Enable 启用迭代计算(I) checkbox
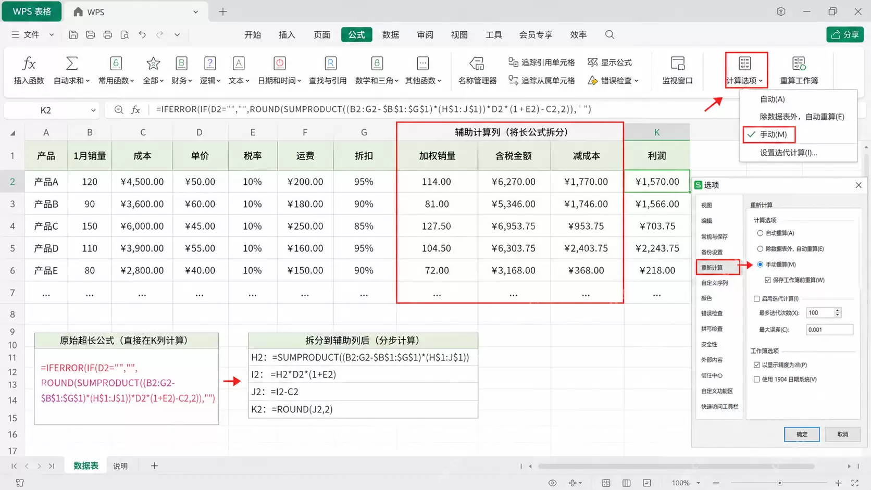Screen dimensions: 871x490 coord(756,299)
